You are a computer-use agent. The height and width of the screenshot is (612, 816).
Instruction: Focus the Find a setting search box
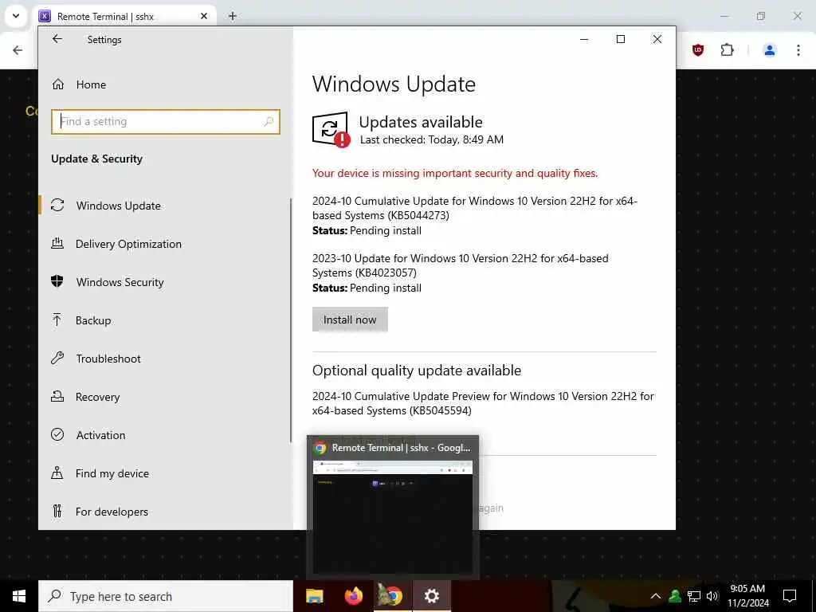pos(166,122)
